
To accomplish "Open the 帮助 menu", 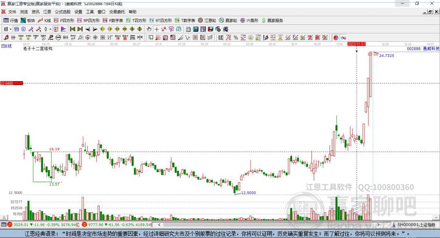I will 132,12.
